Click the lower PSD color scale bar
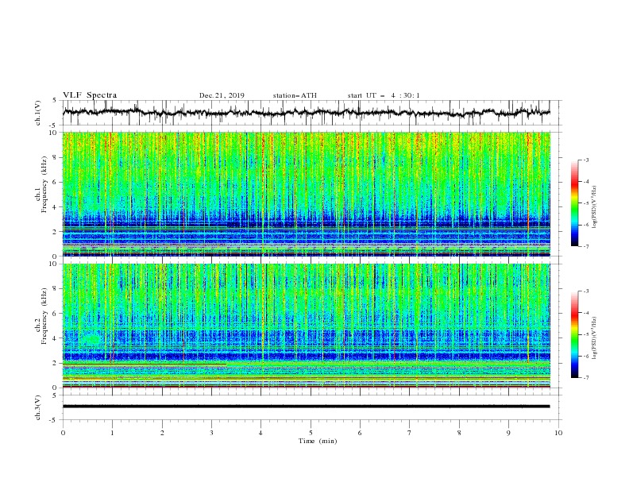 [x=574, y=334]
